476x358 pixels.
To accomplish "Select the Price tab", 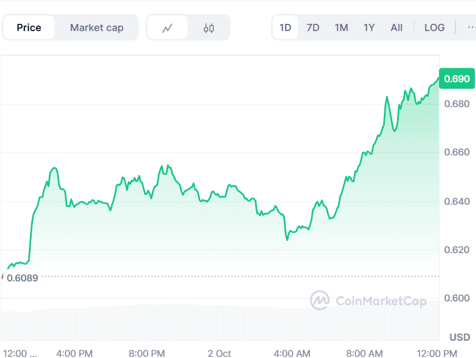I will coord(29,28).
